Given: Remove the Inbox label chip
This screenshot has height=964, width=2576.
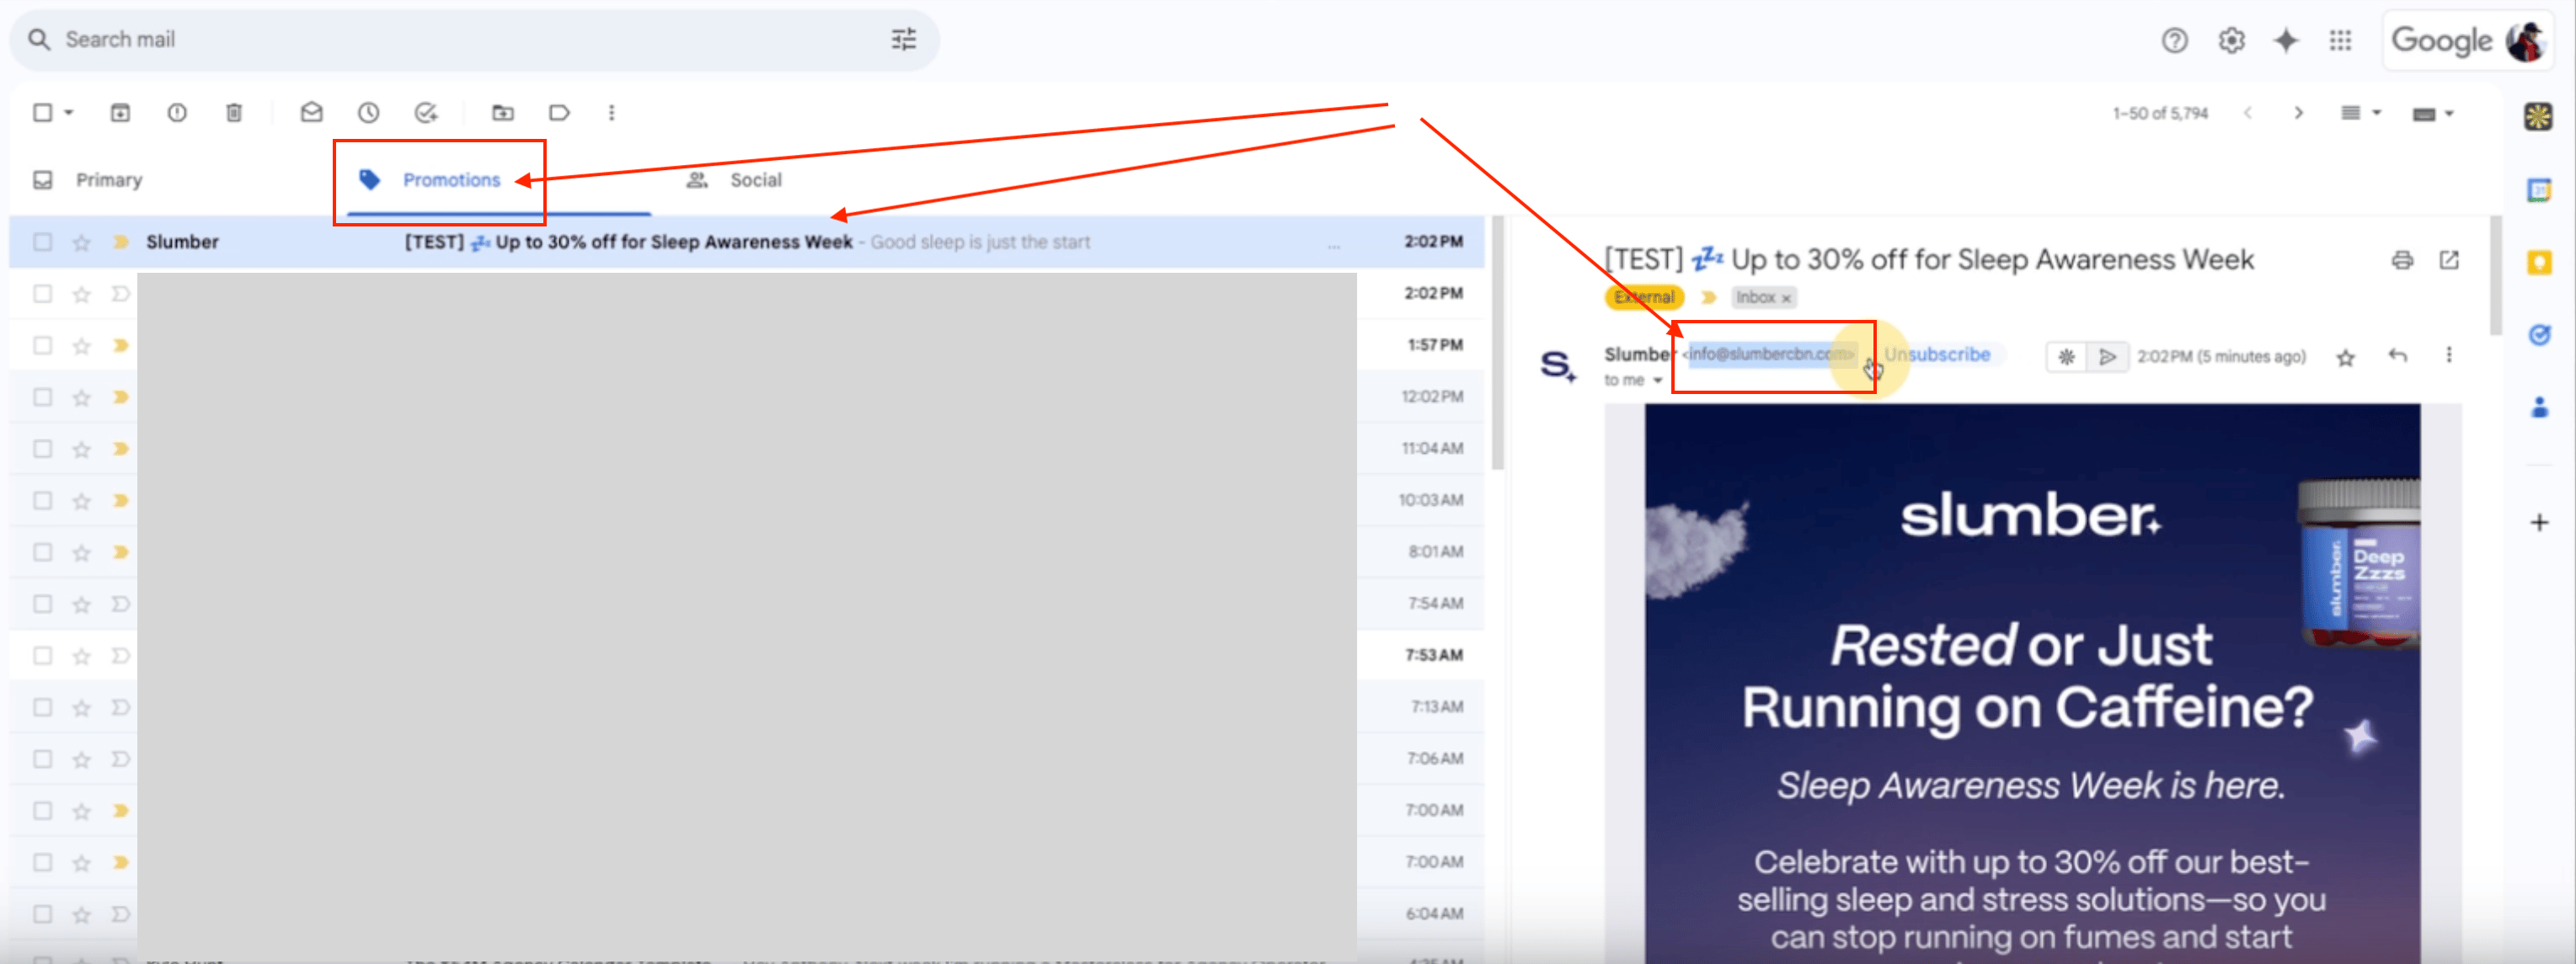Looking at the screenshot, I should click(x=1786, y=298).
